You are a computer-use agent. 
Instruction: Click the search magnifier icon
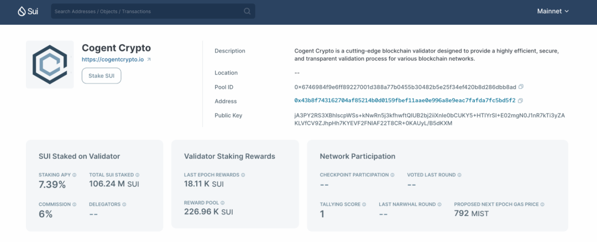pos(247,11)
